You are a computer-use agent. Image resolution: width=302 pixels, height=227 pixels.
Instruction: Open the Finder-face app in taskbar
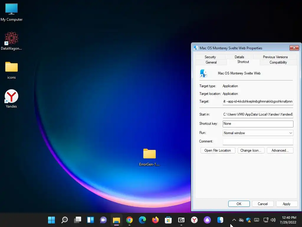pos(220,220)
